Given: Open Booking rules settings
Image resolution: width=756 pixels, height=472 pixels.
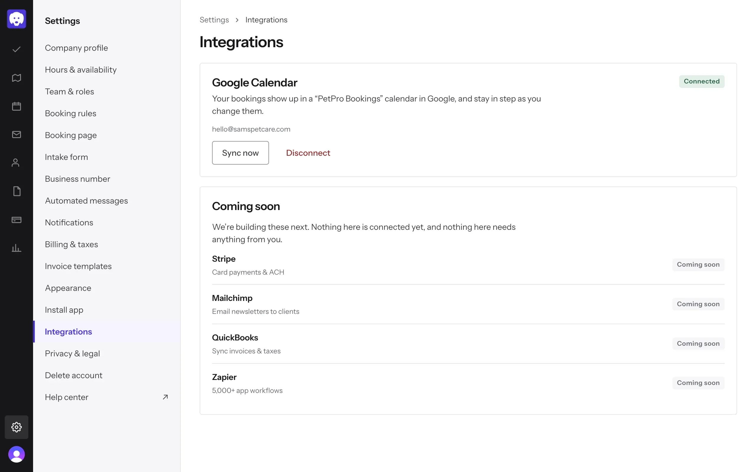Looking at the screenshot, I should (x=107, y=113).
